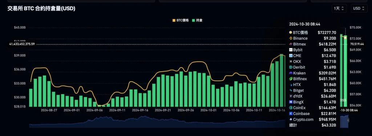Click the Bitget value $4.20B

point(330,90)
